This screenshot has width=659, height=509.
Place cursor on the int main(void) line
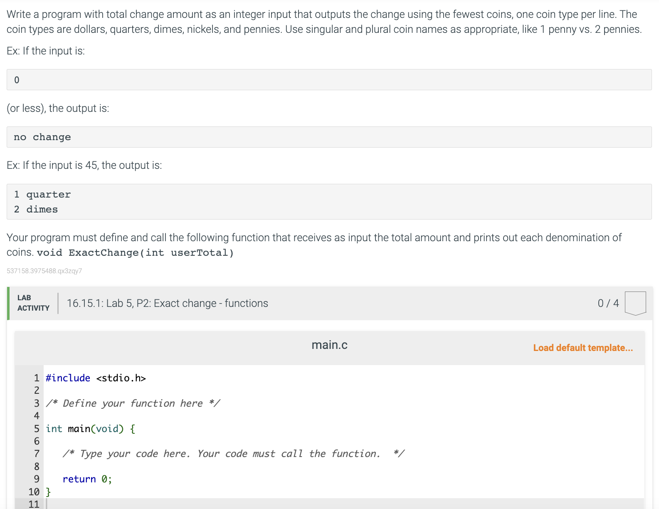(x=90, y=429)
